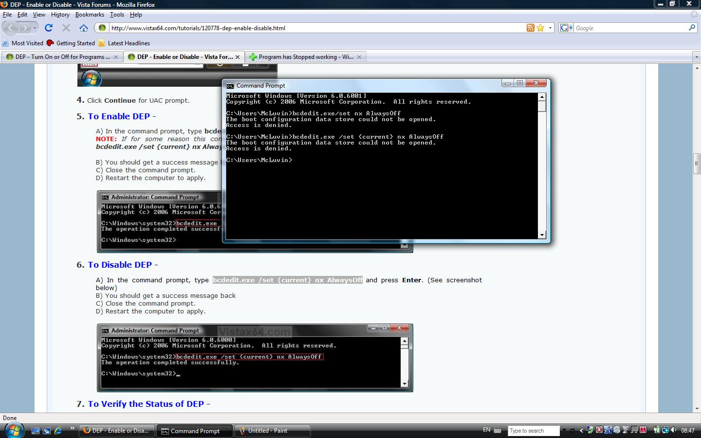Screen dimensions: 701x438
Task: Reload the current page
Action: (49, 28)
